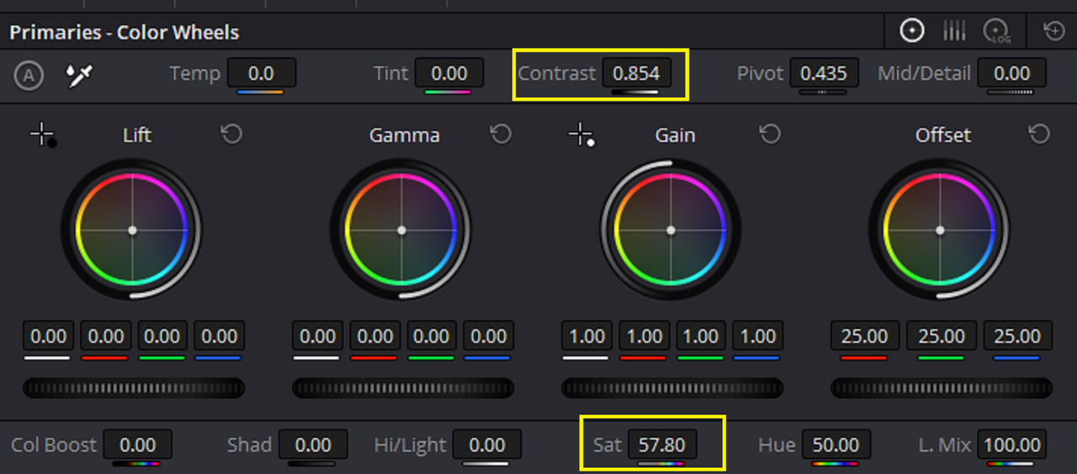Screen dimensions: 1077x474
Task: Click the Primaries - Color Wheels title
Action: point(125,33)
